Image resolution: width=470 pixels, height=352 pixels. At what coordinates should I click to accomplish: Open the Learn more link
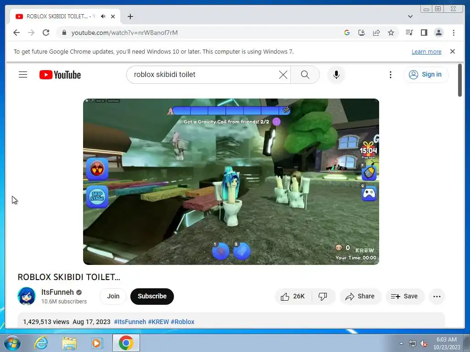coord(426,51)
